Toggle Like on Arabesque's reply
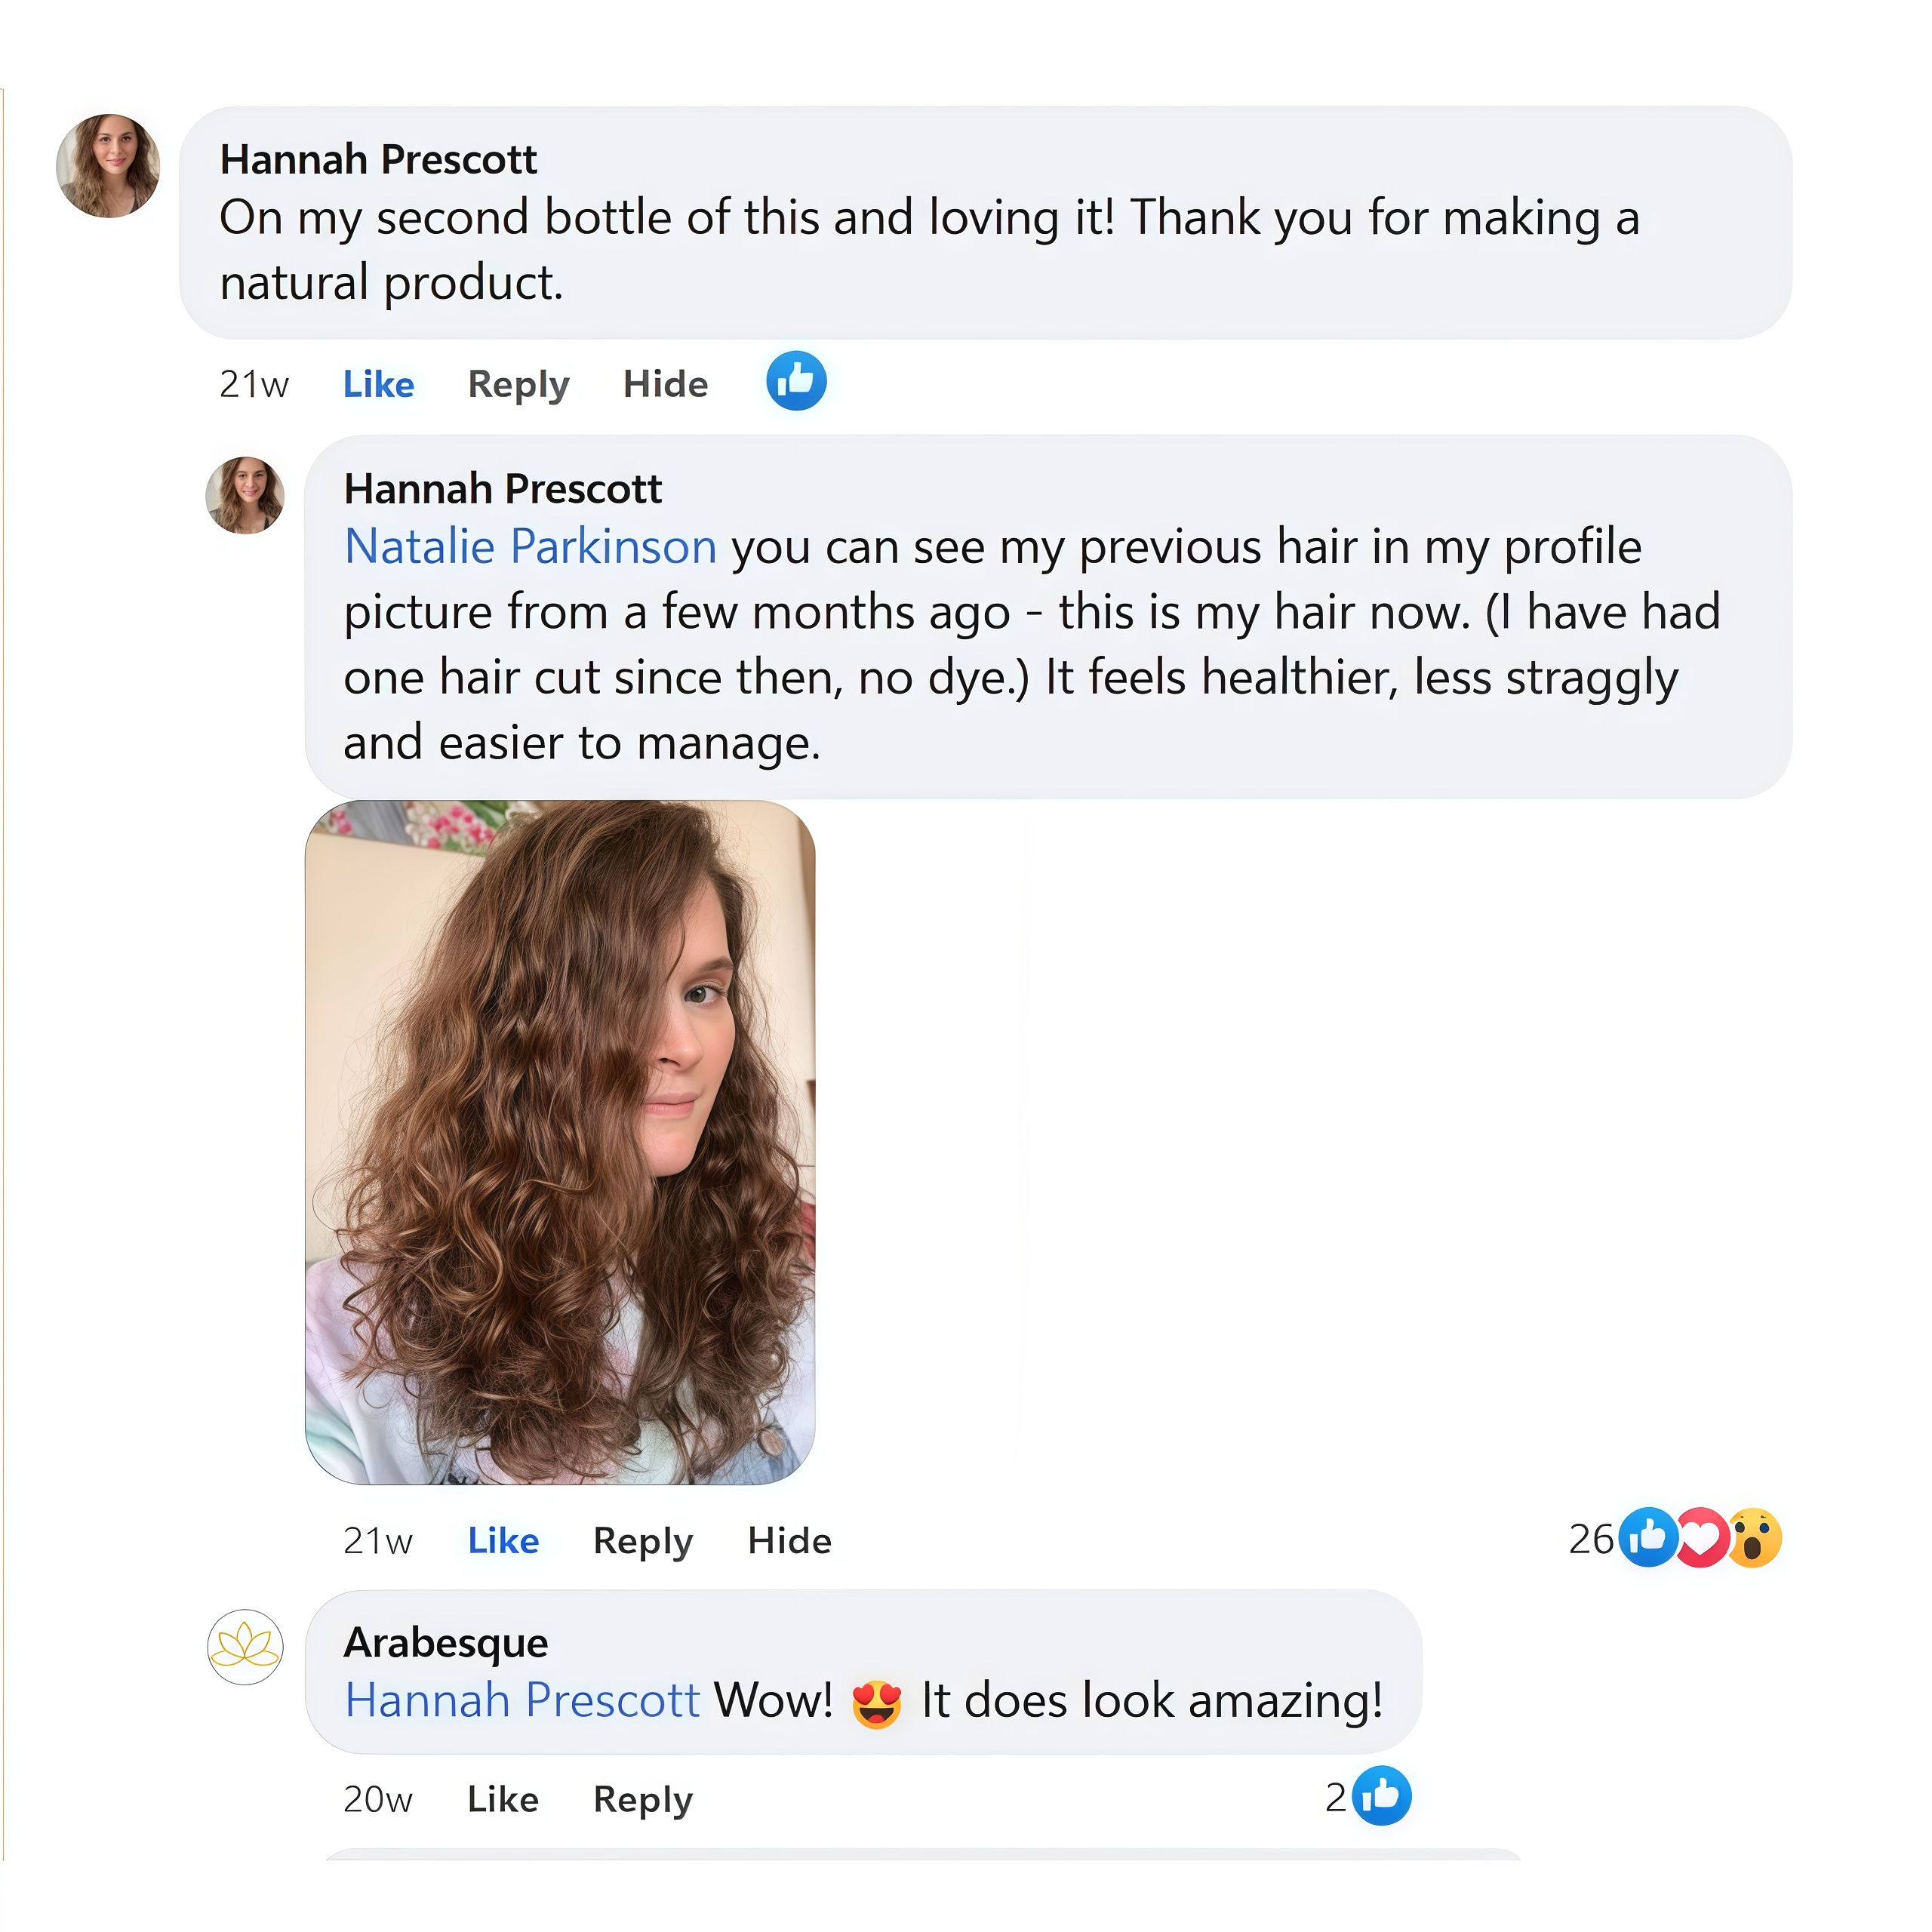Screen dimensions: 1932x1932 (x=503, y=1799)
